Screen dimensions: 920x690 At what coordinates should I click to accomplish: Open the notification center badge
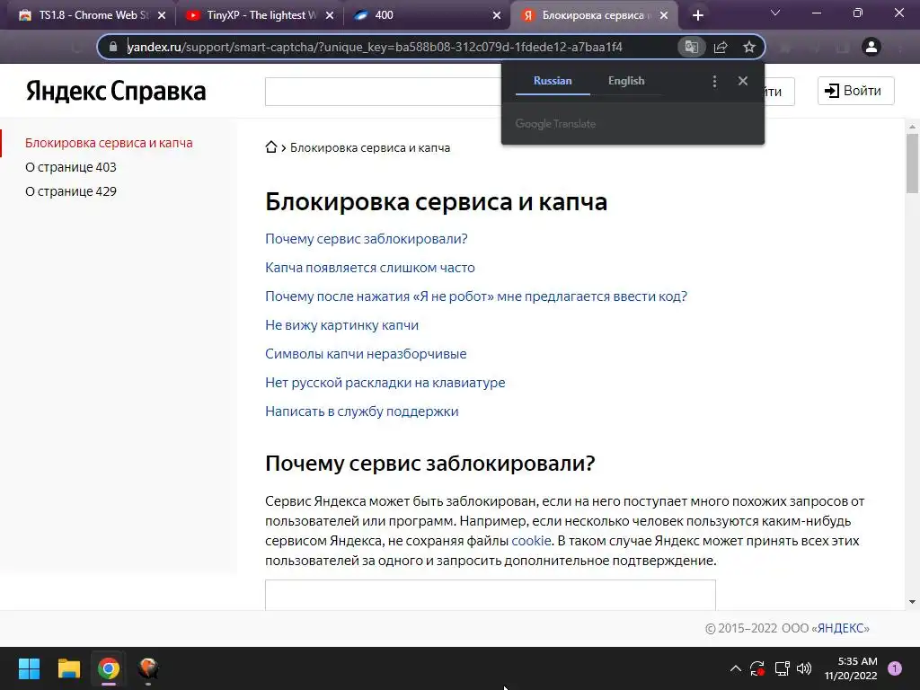click(895, 668)
